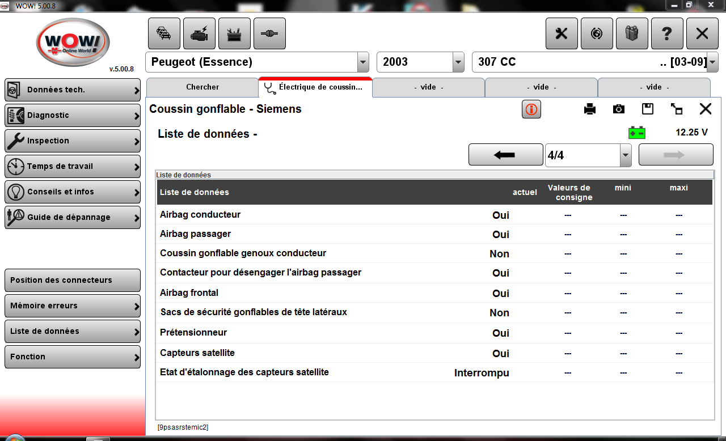This screenshot has height=441, width=726.
Task: Select the Airbag conducteur row
Action: point(434,215)
